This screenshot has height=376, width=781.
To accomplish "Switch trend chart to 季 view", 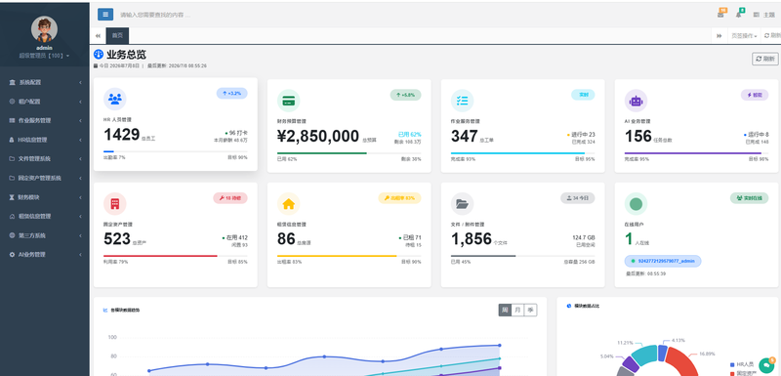I will (531, 311).
